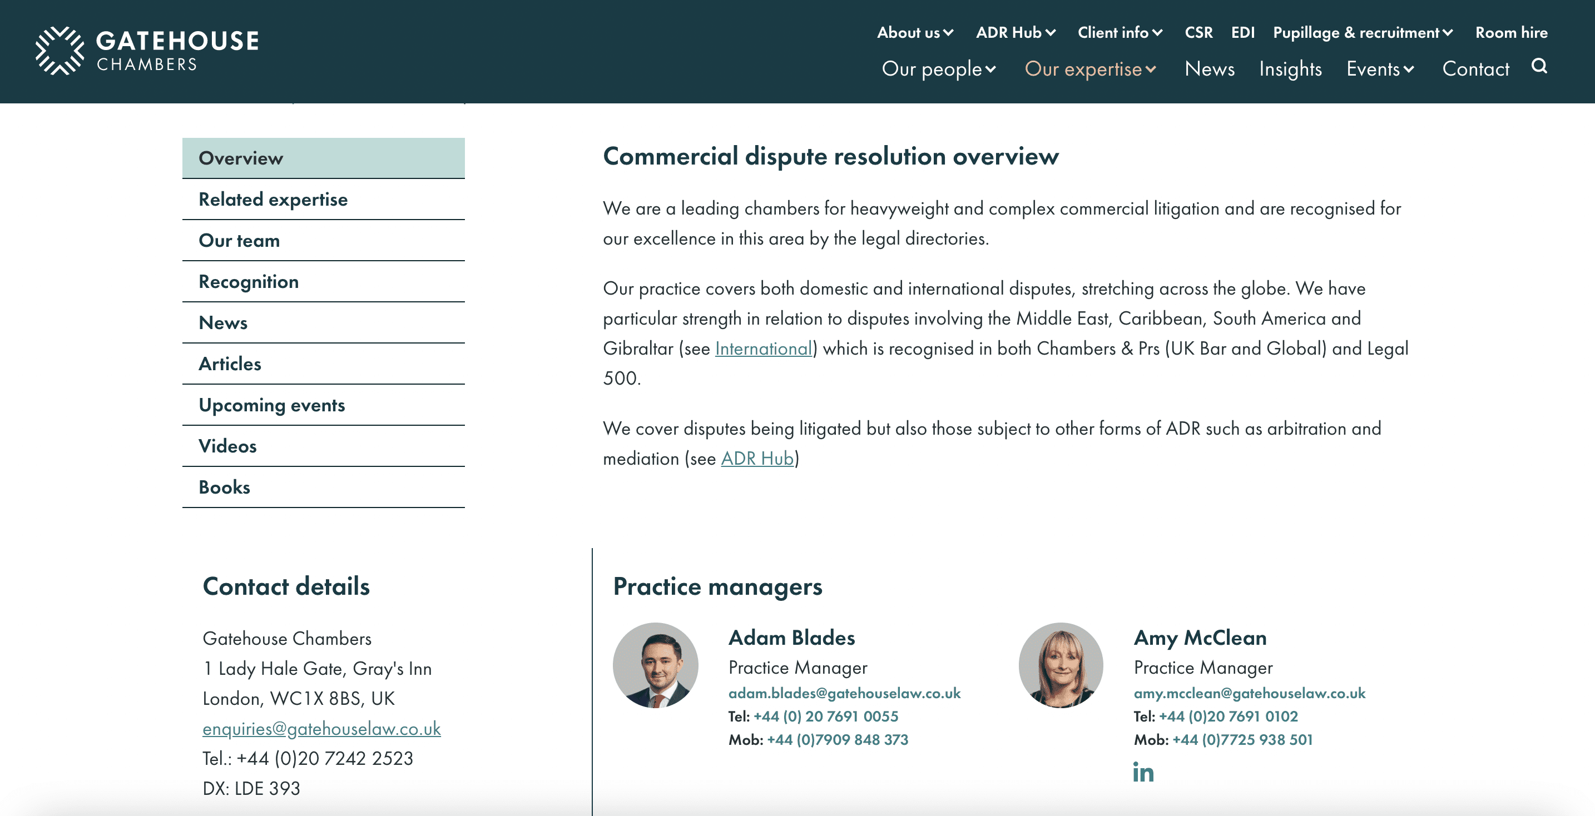Open Amy McClean profile name
The width and height of the screenshot is (1595, 816).
coord(1200,637)
